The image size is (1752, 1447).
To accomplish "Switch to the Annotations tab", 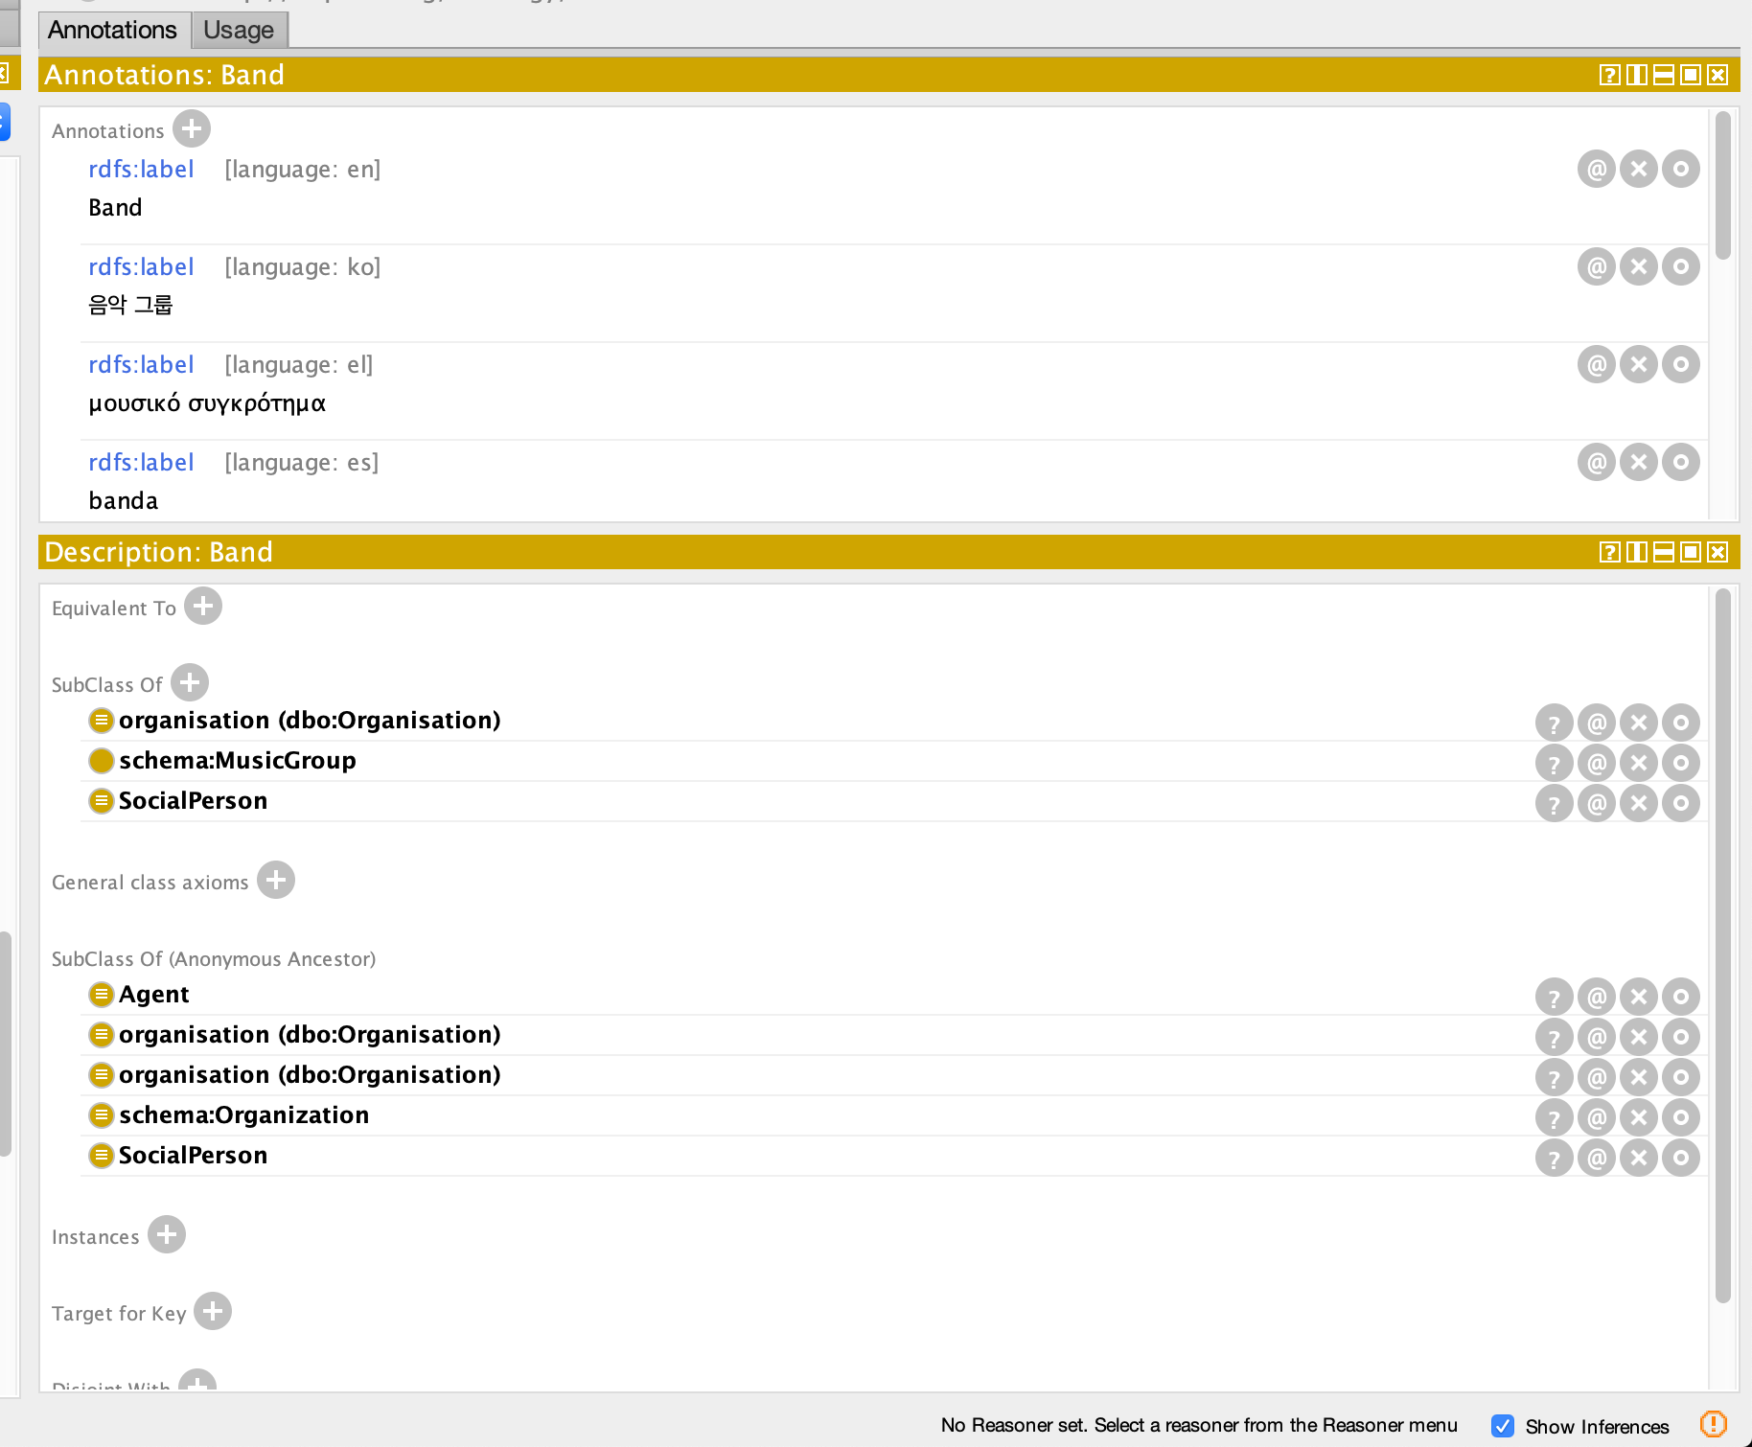I will pyautogui.click(x=112, y=30).
